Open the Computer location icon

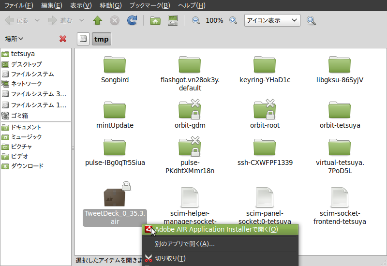[173, 20]
